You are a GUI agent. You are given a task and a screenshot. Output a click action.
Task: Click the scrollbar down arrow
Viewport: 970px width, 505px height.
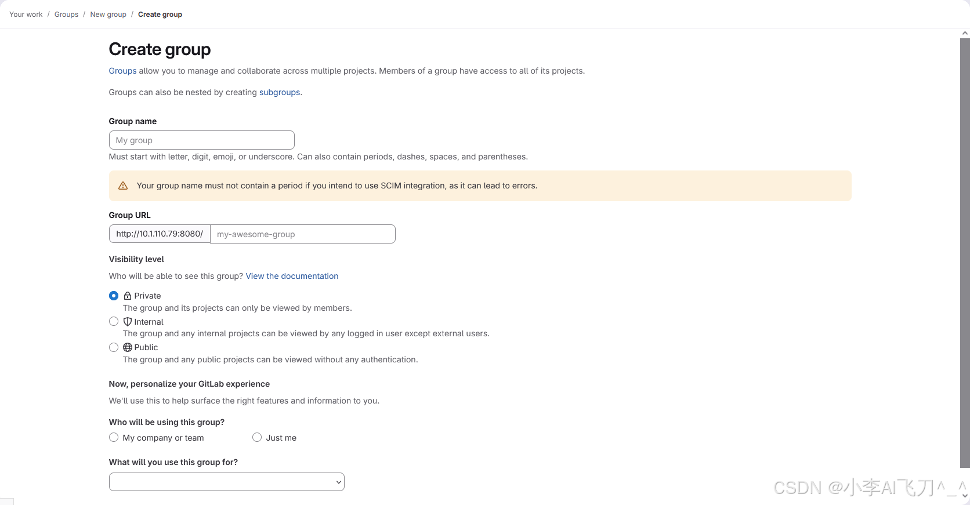pyautogui.click(x=965, y=496)
